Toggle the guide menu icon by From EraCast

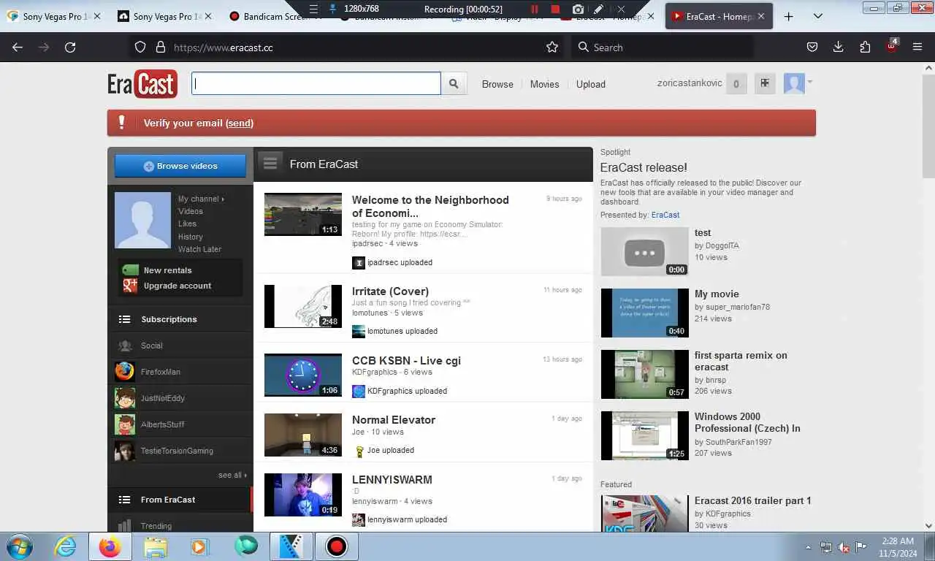pos(270,162)
